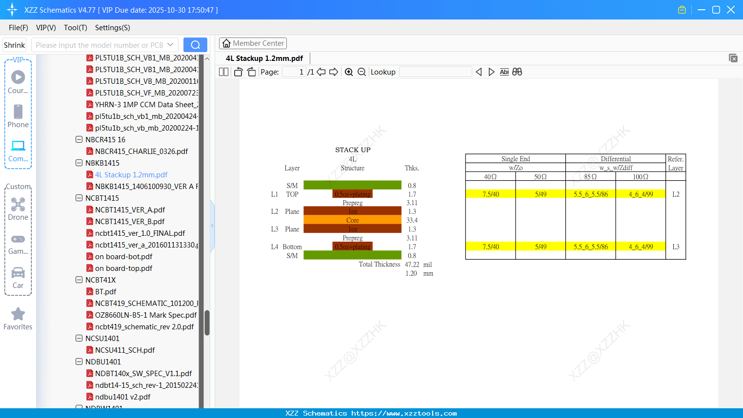The width and height of the screenshot is (743, 418).
Task: Open the Drone category
Action: click(x=18, y=209)
